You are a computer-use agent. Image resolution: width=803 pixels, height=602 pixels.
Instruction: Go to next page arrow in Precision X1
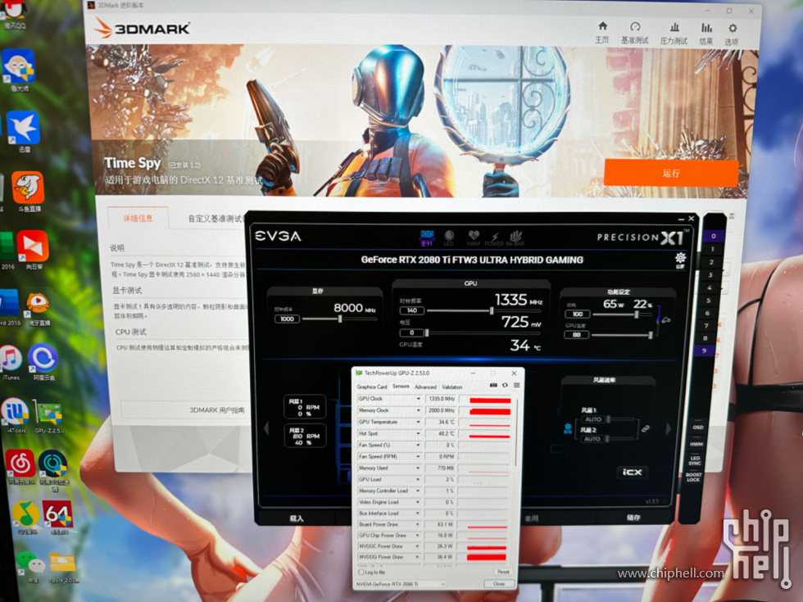pyautogui.click(x=668, y=428)
